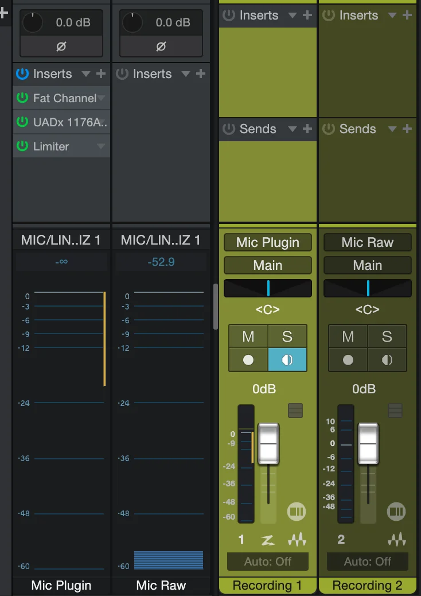Add an insert to Mic Raw input channel
Viewport: 421px width, 596px height.
pos(200,73)
